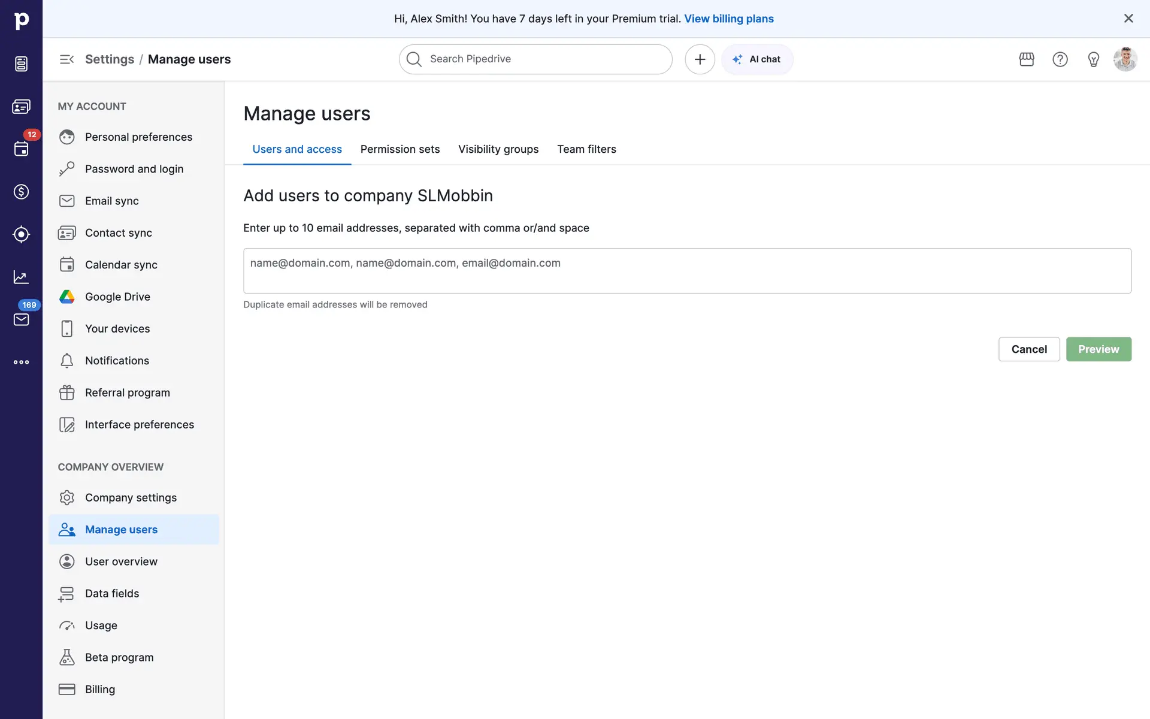
Task: Click the quick add plus button
Action: (700, 59)
